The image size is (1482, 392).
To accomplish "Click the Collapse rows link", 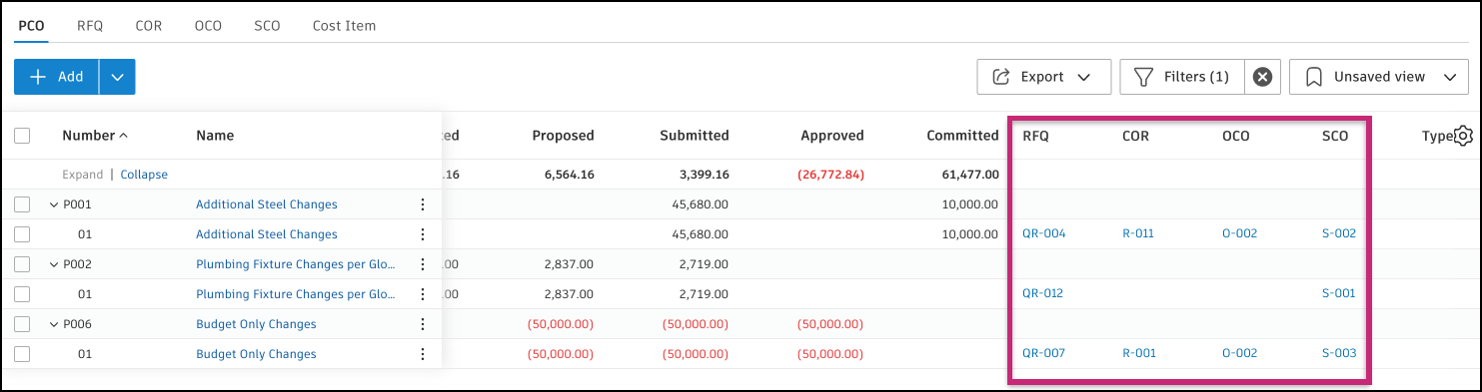I will pos(144,175).
